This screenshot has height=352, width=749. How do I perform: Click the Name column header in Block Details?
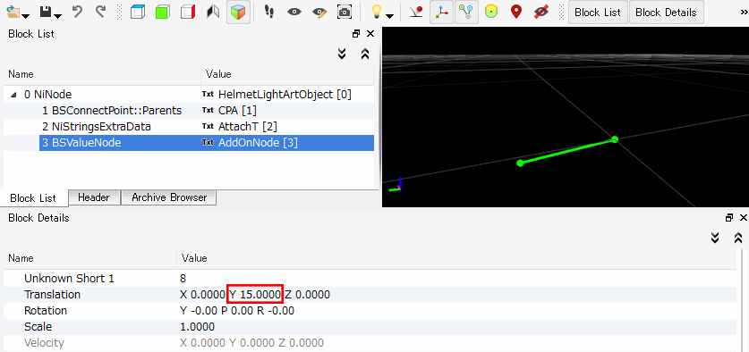90,258
